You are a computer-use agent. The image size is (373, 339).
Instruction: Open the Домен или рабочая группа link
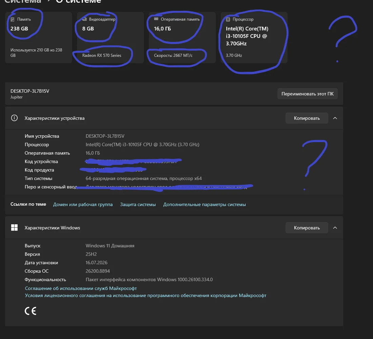click(83, 204)
